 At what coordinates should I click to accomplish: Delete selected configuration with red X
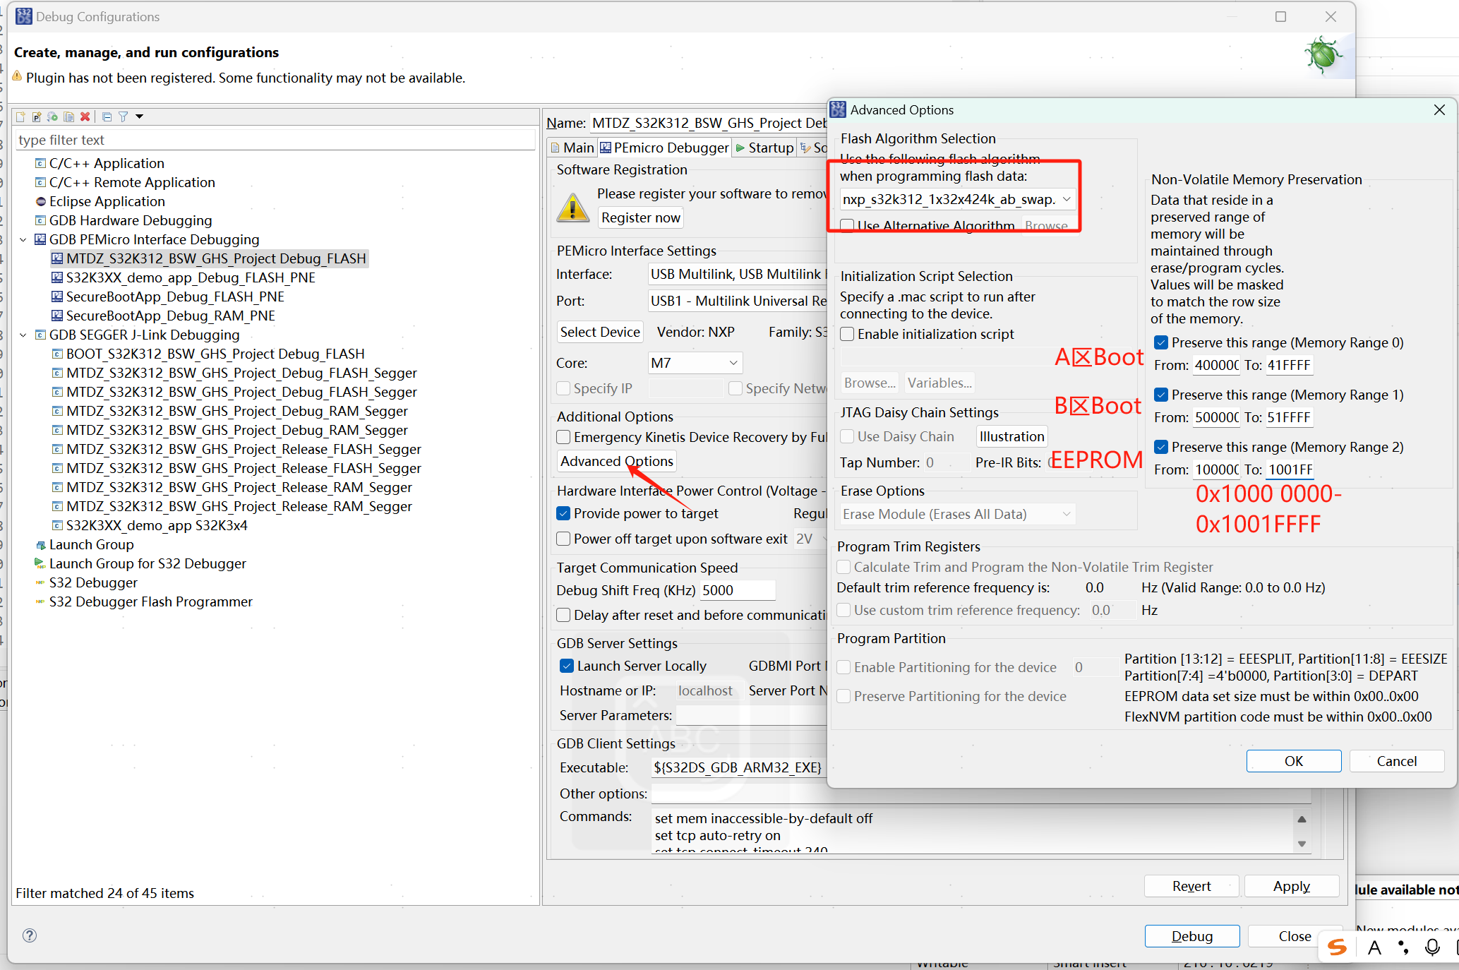coord(85,116)
